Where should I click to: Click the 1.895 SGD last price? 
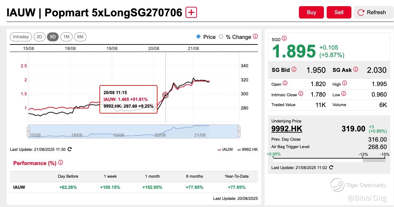pos(294,51)
